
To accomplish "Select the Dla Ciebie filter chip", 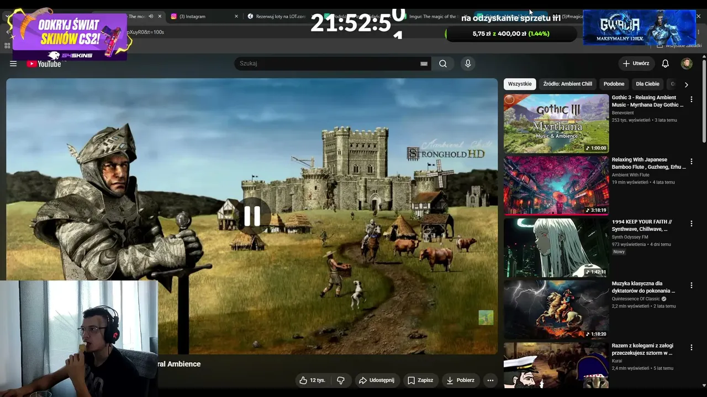I will click(647, 84).
